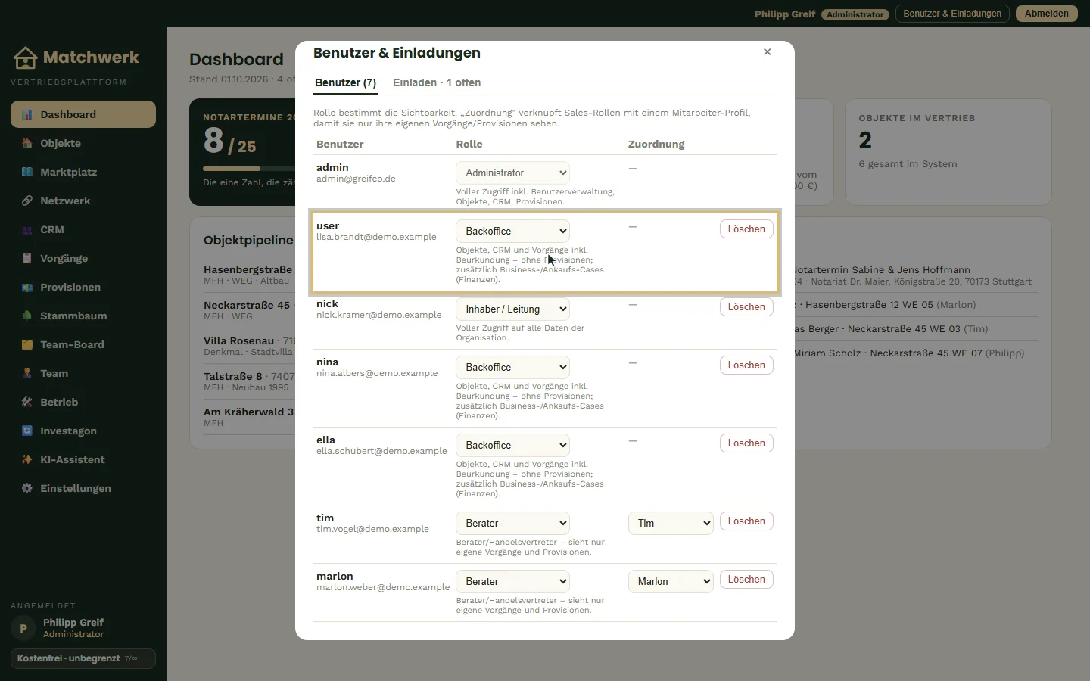
Task: Open CRM via its sidebar icon
Action: (x=27, y=230)
